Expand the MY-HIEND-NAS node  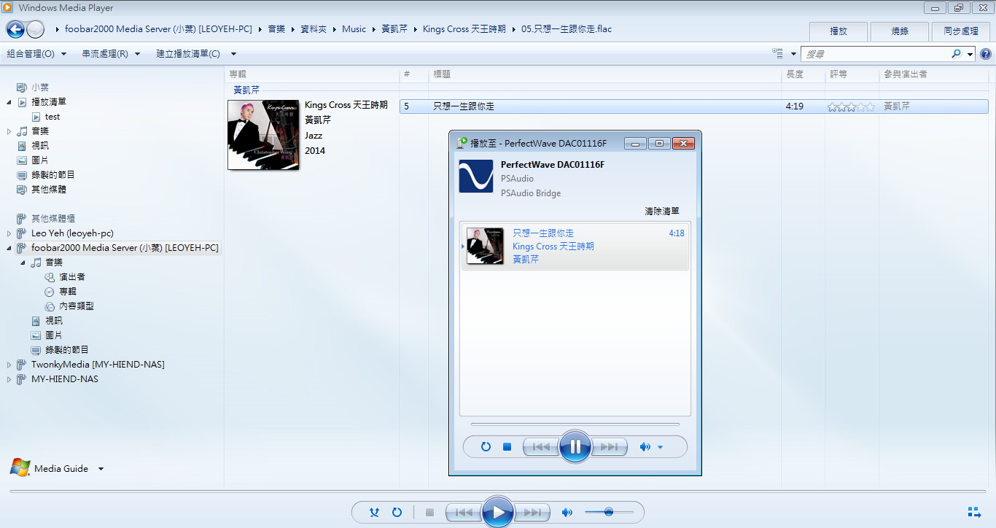[x=9, y=379]
